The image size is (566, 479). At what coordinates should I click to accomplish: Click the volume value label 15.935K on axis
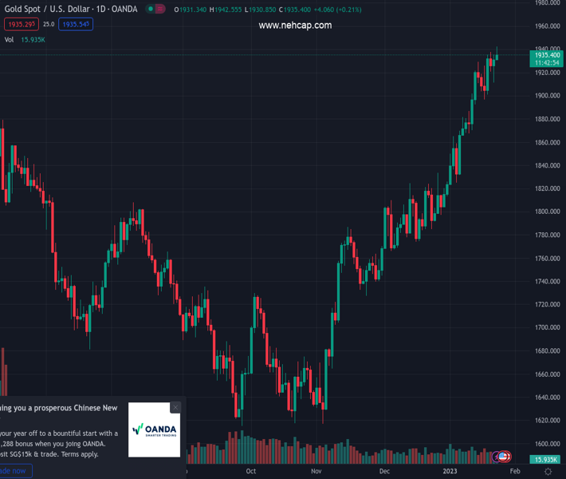click(545, 460)
